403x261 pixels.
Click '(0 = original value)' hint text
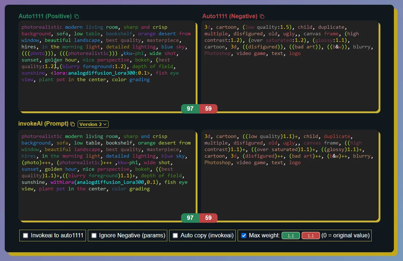point(345,236)
